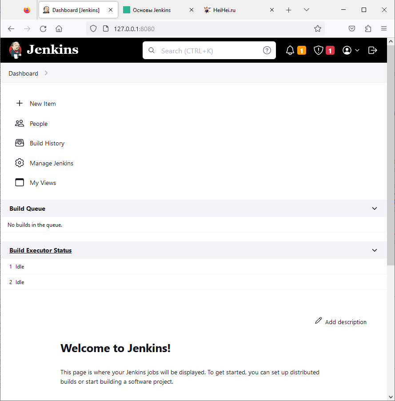395x401 pixels.
Task: Open the list all tabs dropdown
Action: click(x=307, y=10)
